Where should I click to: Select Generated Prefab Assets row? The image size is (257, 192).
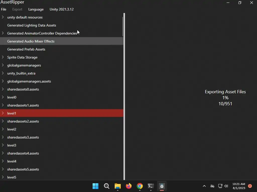pyautogui.click(x=61, y=49)
